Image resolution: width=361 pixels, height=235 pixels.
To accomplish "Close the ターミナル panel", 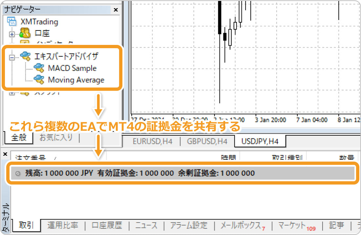I will tap(5, 154).
